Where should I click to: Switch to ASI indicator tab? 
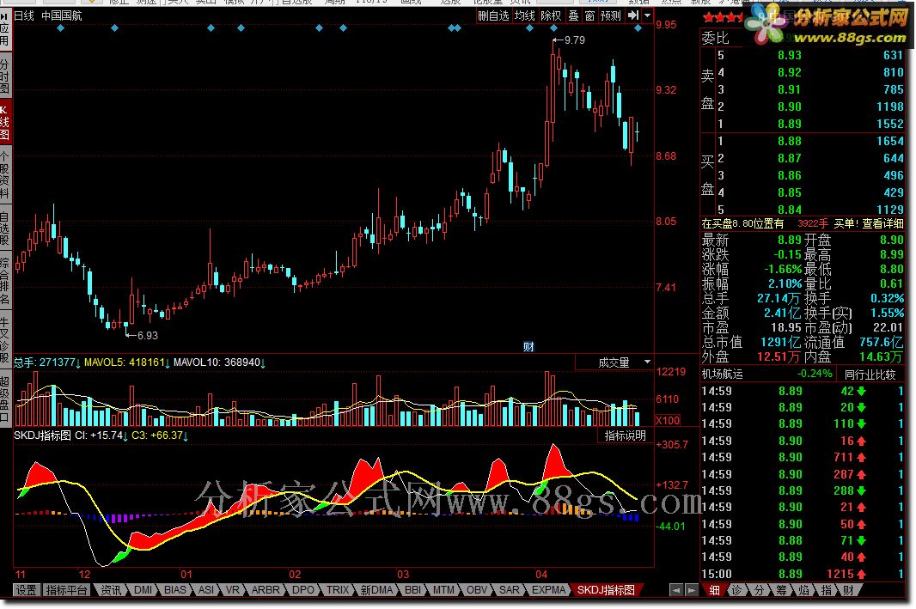tap(205, 590)
